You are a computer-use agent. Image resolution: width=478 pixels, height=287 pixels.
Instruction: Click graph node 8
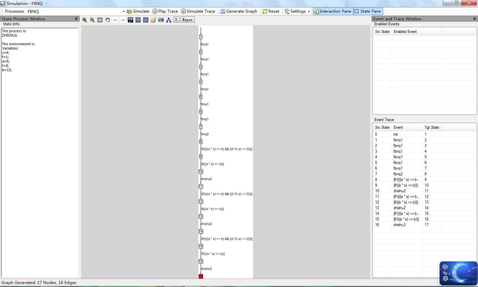click(x=201, y=142)
